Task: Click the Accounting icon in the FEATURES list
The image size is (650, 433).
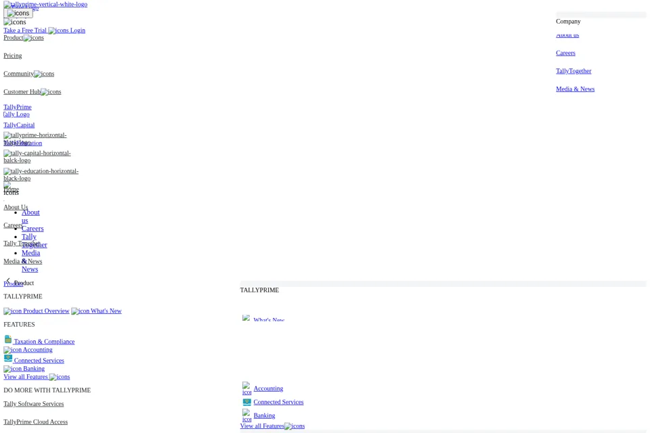Action: (13, 350)
